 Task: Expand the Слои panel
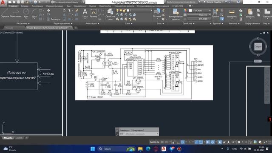(x=128, y=23)
